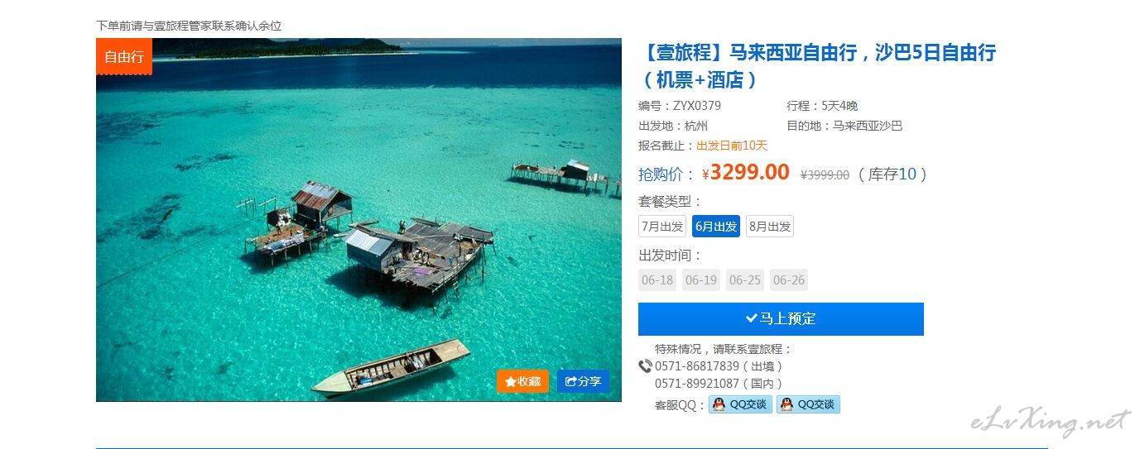Click the phone icon beside contact numbers
The image size is (1140, 449).
click(646, 366)
